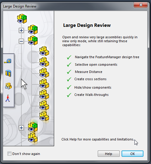Click the lower plus expander in tree illustration
The height and width of the screenshot is (164, 151).
pyautogui.click(x=21, y=128)
